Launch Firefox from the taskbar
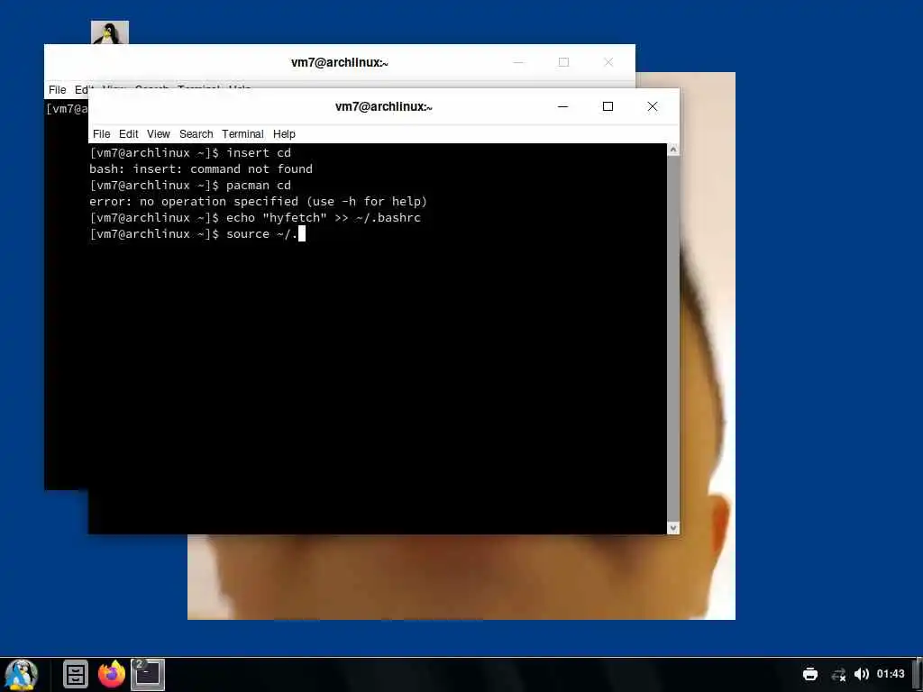Screen dimensions: 923x692 point(112,674)
